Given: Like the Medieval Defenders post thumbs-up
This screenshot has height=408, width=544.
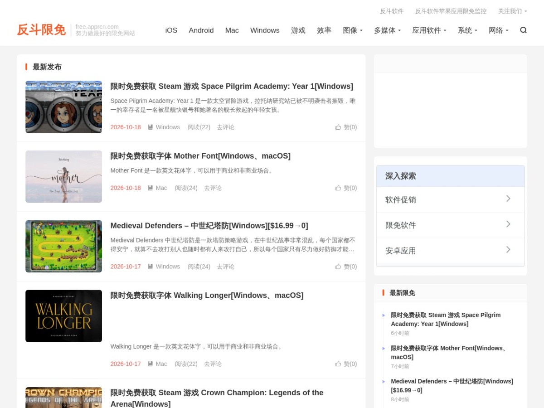Looking at the screenshot, I should pos(338,267).
